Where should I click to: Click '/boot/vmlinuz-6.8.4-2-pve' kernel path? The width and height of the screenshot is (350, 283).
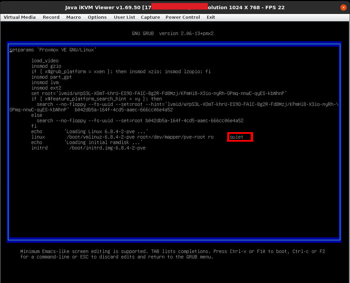[x=101, y=137]
